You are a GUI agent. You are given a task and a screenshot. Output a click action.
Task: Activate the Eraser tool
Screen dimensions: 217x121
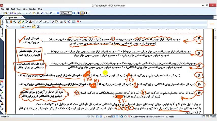click(x=53, y=22)
